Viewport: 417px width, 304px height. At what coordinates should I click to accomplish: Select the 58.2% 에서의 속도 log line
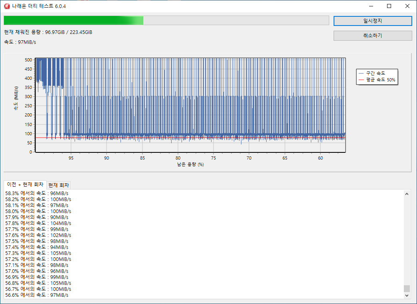pyautogui.click(x=38, y=199)
